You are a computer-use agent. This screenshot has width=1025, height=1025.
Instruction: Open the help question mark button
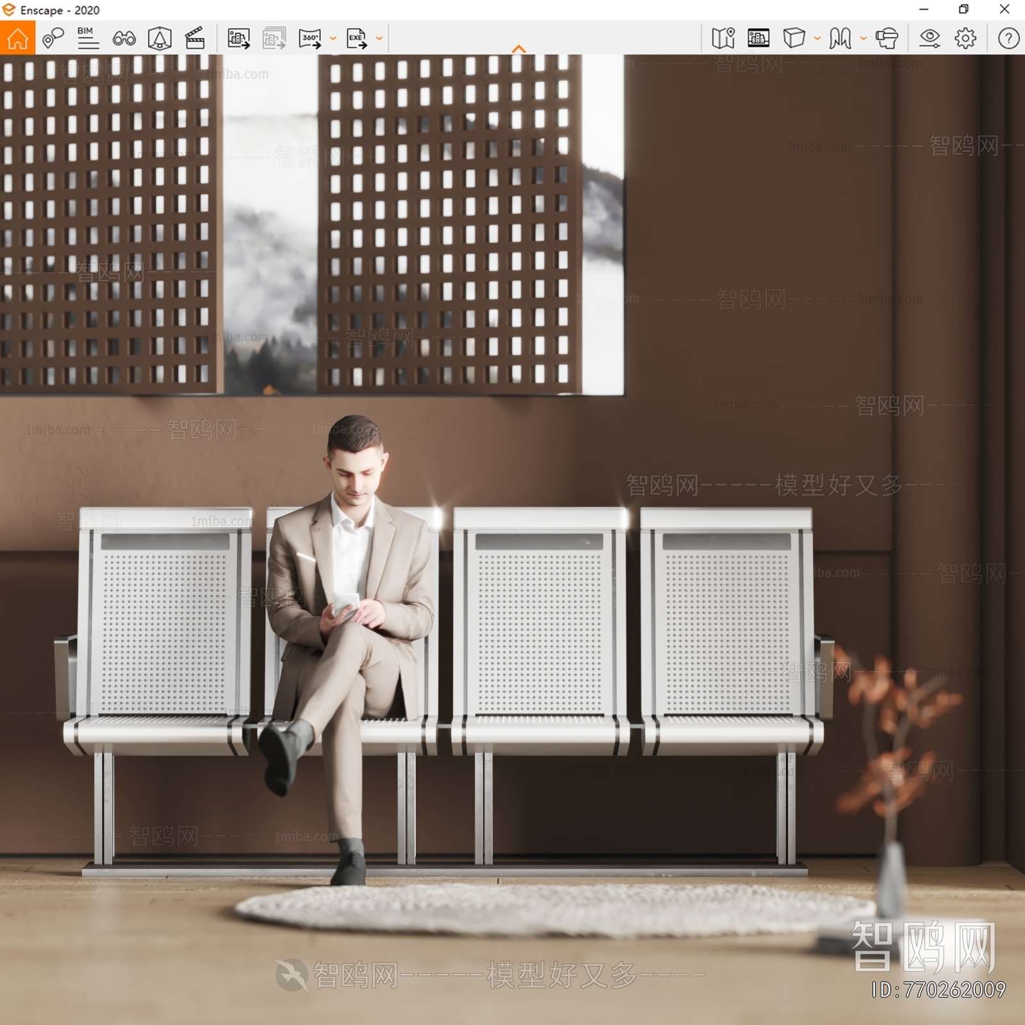pos(1008,38)
